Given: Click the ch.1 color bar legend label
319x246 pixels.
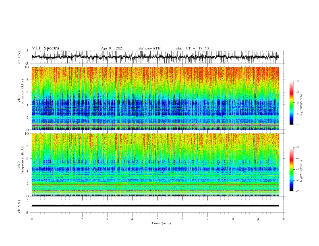Looking at the screenshot, I should pyautogui.click(x=302, y=105).
